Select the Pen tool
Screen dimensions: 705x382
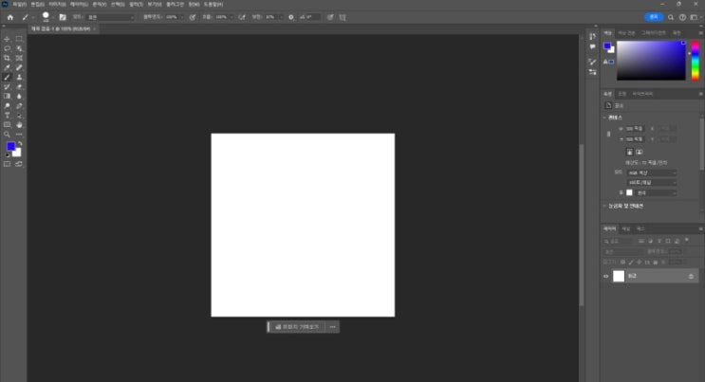[x=19, y=106]
